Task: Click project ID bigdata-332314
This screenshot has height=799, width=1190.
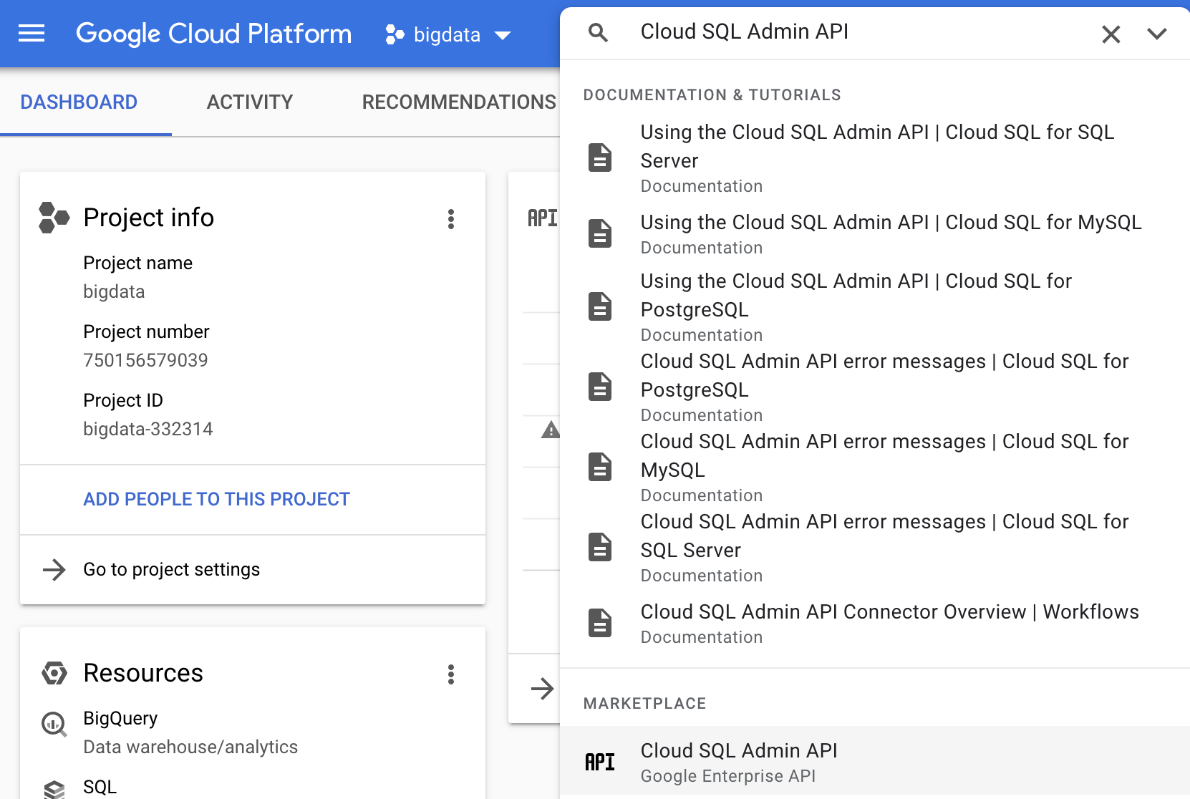Action: (x=148, y=429)
